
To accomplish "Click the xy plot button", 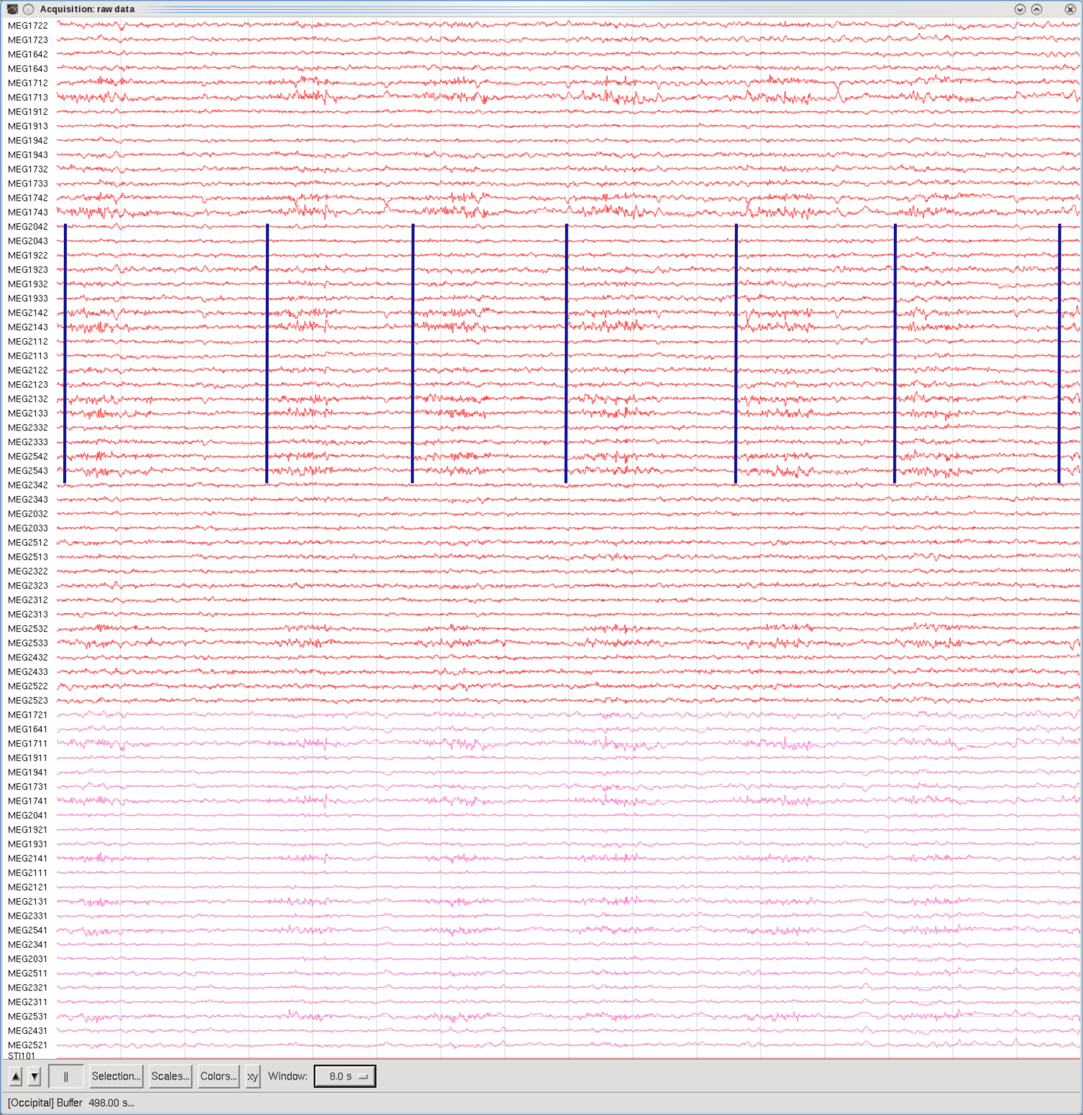I will [252, 1076].
